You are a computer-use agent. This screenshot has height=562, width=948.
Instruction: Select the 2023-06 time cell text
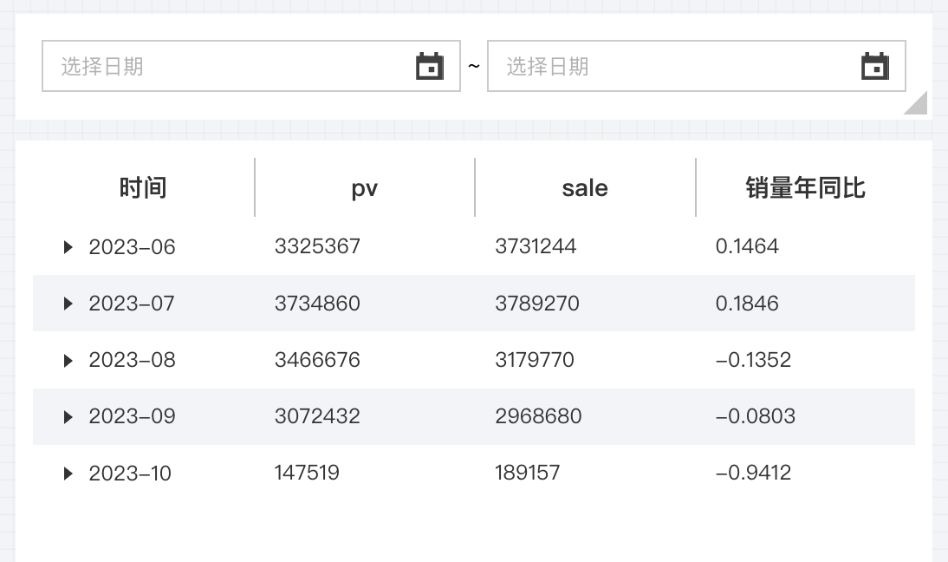click(132, 247)
